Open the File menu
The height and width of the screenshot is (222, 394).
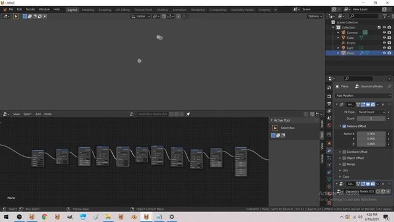(11, 9)
